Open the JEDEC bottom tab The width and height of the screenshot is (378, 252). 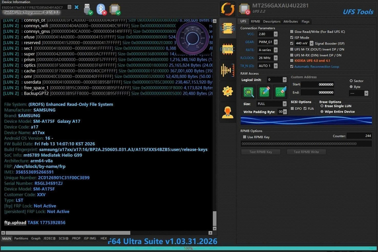coord(49,238)
